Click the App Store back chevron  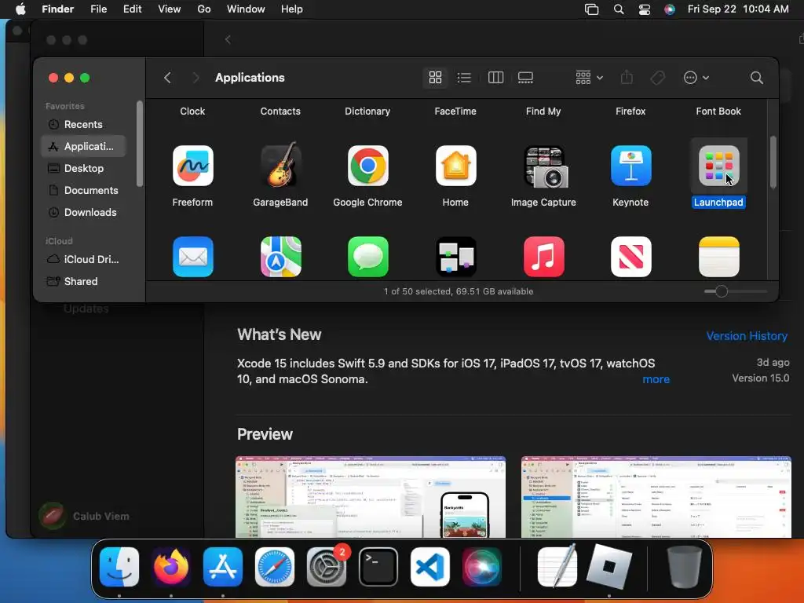click(228, 39)
